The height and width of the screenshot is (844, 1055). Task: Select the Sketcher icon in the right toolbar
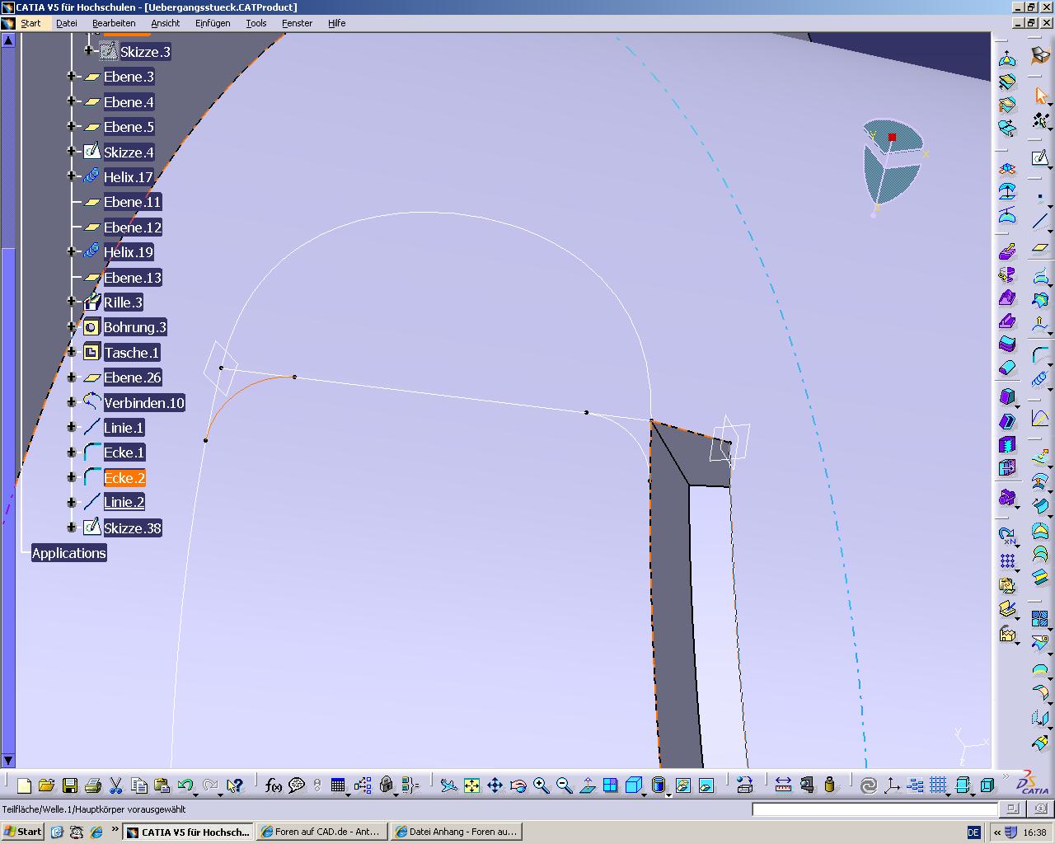[1040, 158]
